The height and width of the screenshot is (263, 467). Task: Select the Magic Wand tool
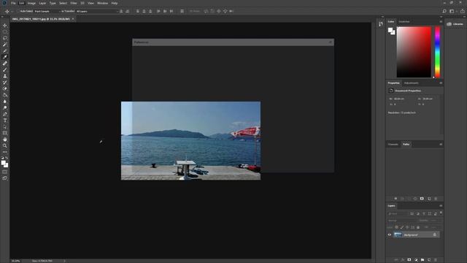[5, 45]
